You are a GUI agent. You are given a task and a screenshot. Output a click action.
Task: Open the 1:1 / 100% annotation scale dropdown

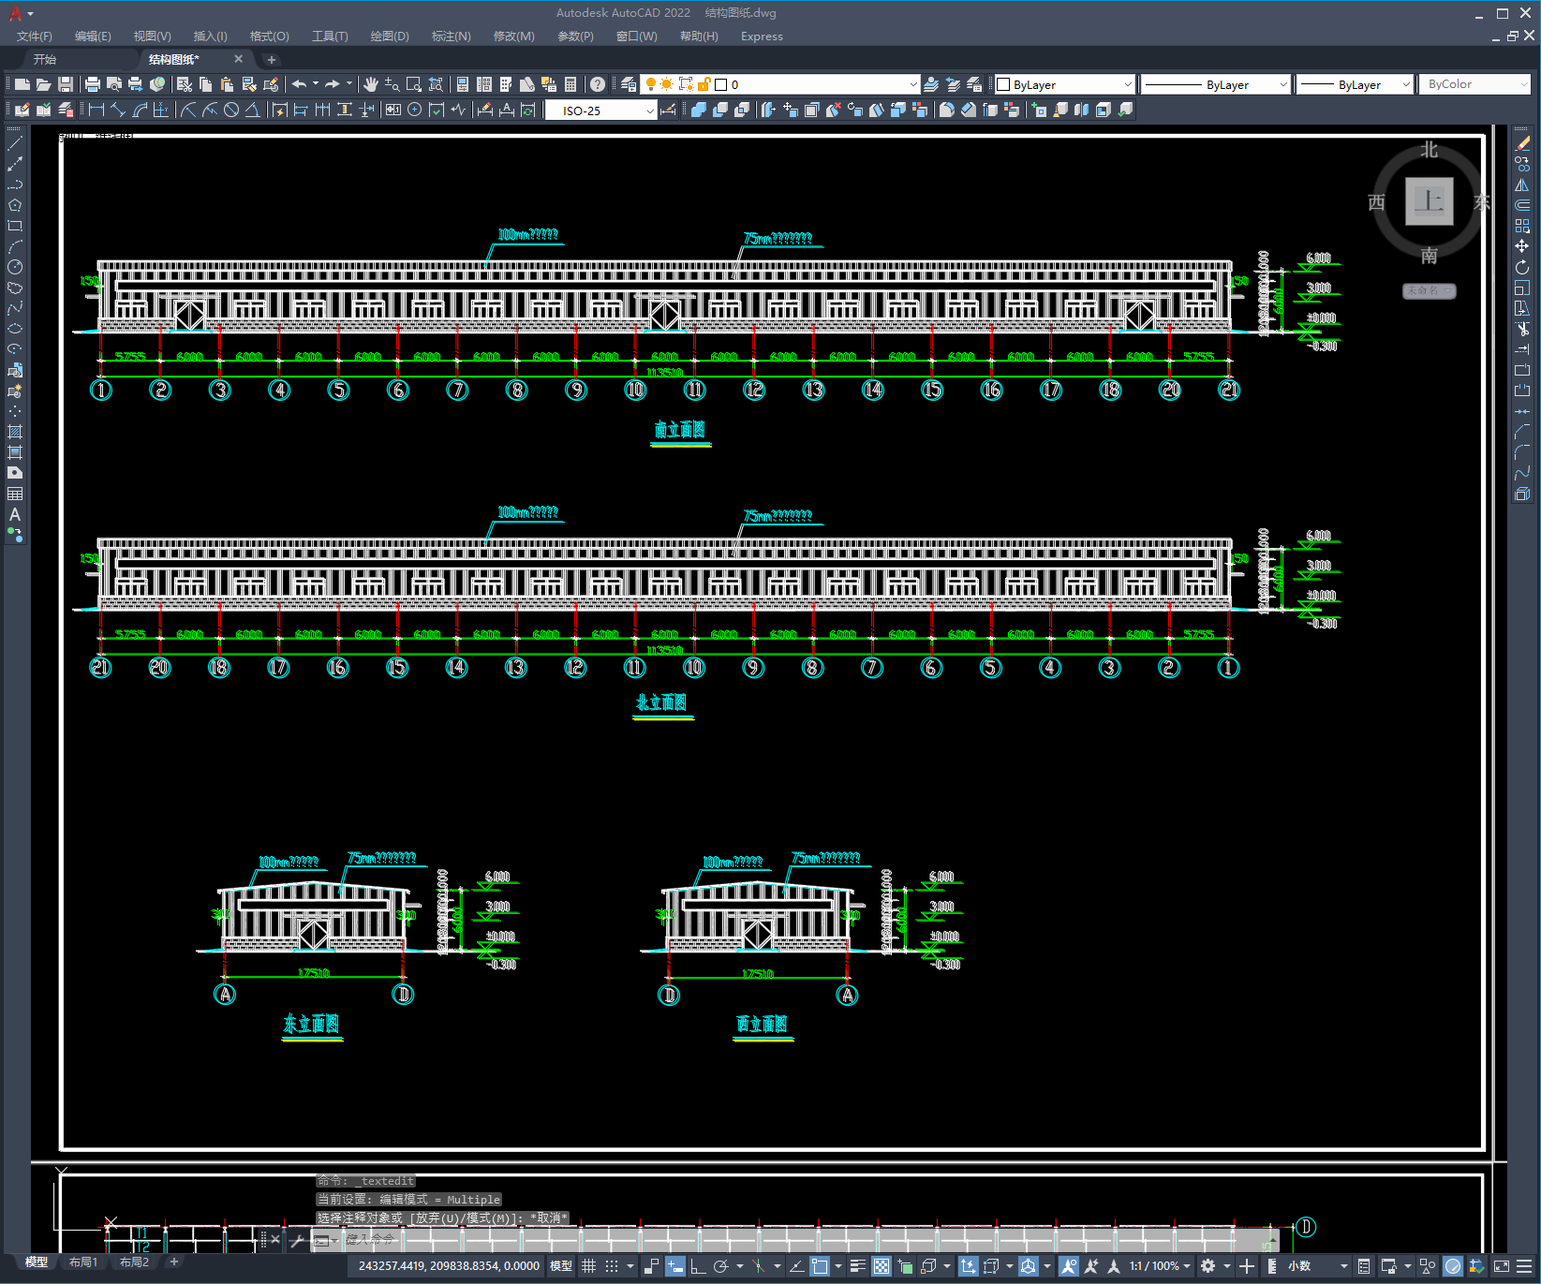click(x=1160, y=1266)
